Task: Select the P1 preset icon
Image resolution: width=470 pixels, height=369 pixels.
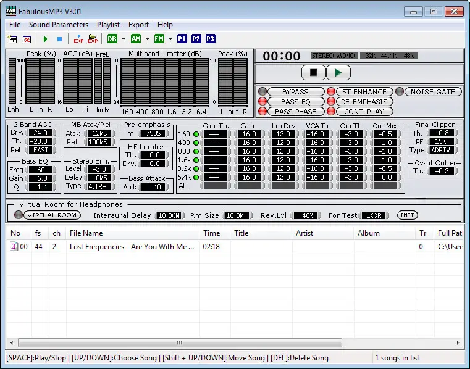Action: [x=182, y=39]
